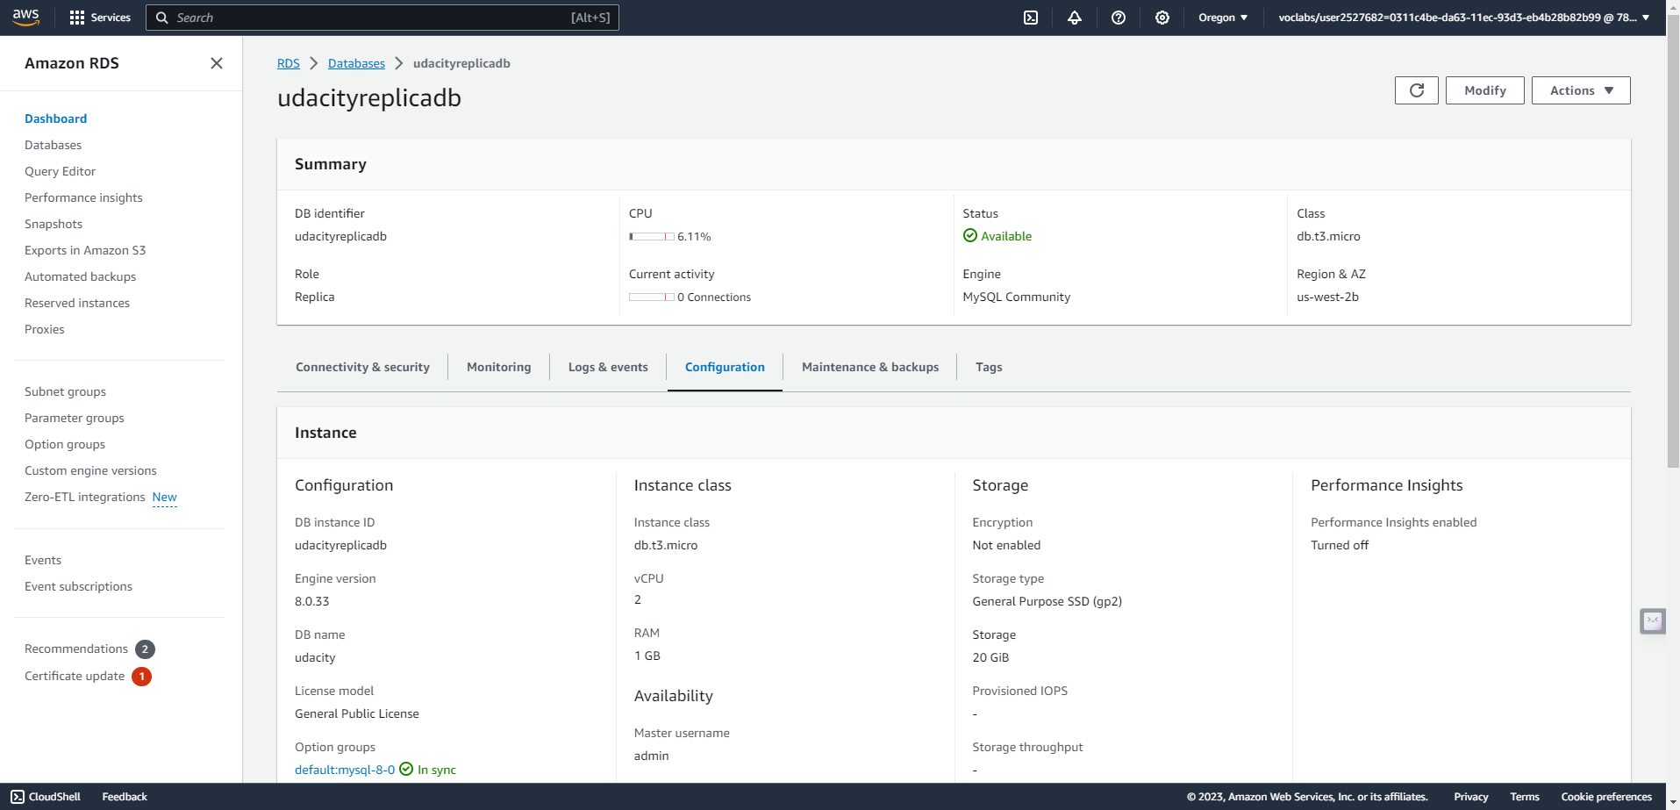
Task: Click the CPU usage bar
Action: [x=651, y=237]
